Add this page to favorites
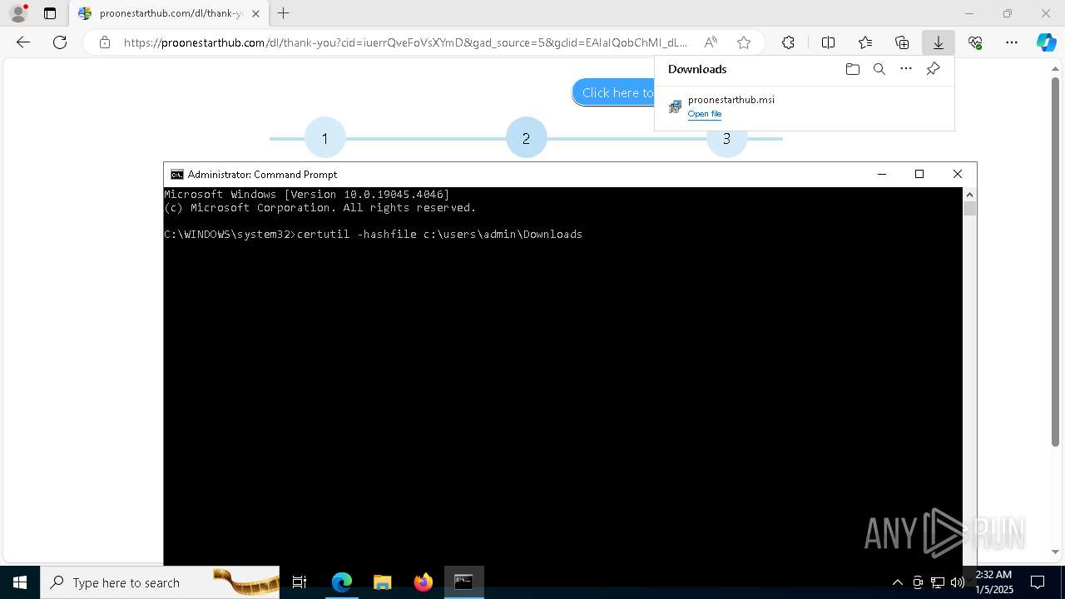Image resolution: width=1065 pixels, height=599 pixels. point(744,42)
